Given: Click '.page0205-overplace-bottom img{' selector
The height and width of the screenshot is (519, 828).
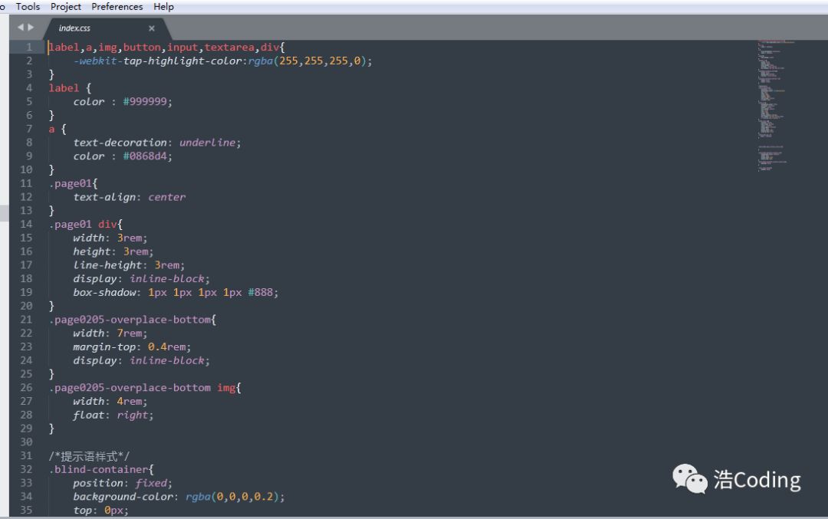Looking at the screenshot, I should (x=145, y=388).
